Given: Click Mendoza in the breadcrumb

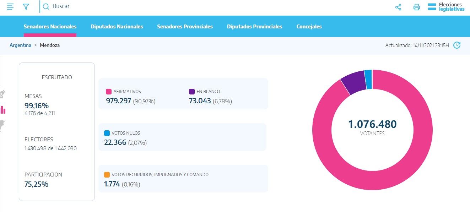Looking at the screenshot, I should coord(50,45).
